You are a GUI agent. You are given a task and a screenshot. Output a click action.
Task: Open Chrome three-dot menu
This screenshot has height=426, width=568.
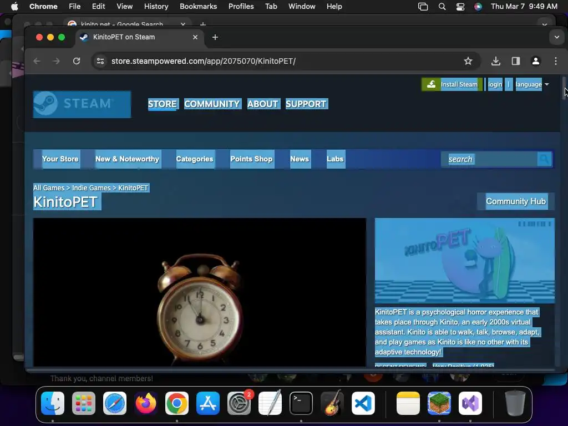coord(556,61)
